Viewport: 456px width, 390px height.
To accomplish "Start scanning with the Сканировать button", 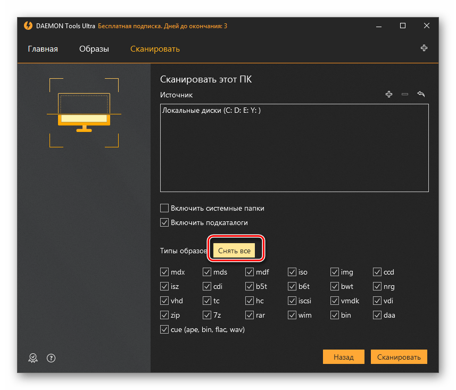I will [399, 357].
